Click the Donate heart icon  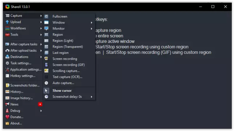[7, 117]
